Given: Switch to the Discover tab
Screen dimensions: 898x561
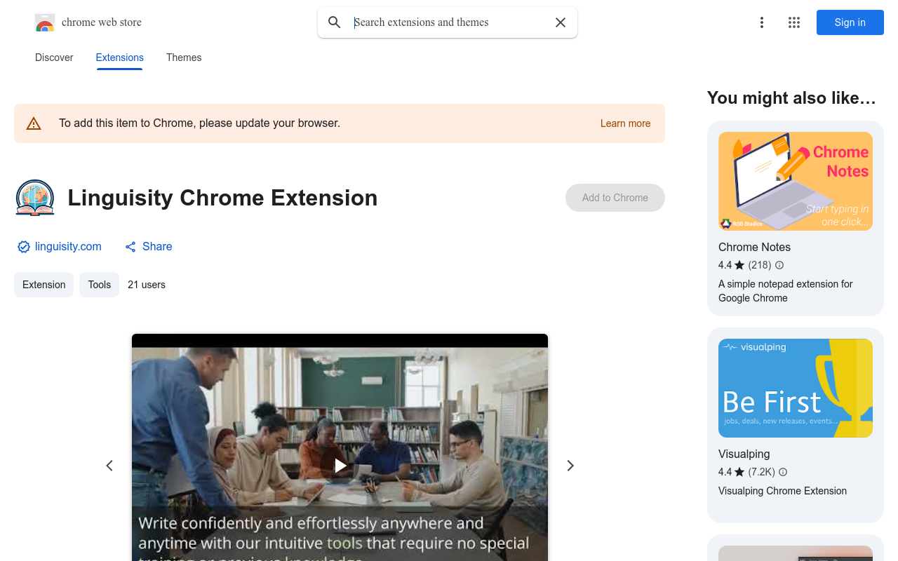Looking at the screenshot, I should [54, 58].
